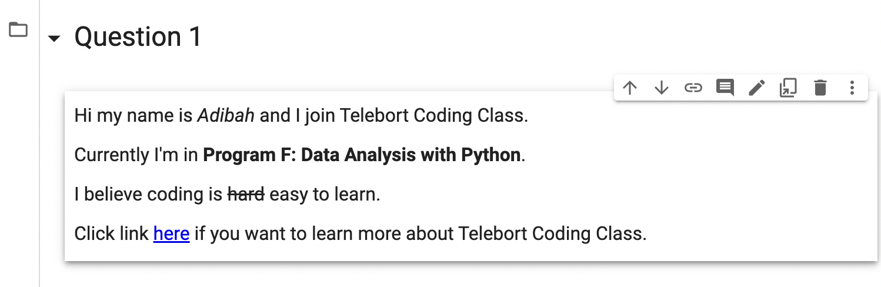Follow the blue 'here' hyperlink

coord(171,233)
